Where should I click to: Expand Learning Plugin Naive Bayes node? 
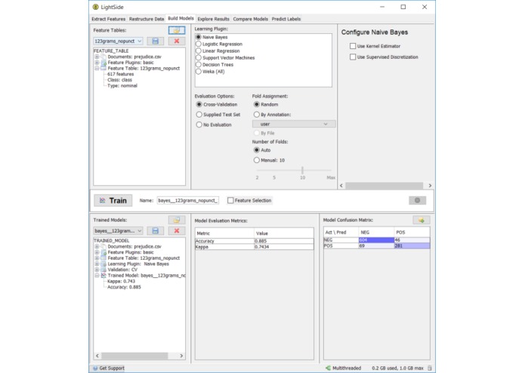tap(97, 264)
